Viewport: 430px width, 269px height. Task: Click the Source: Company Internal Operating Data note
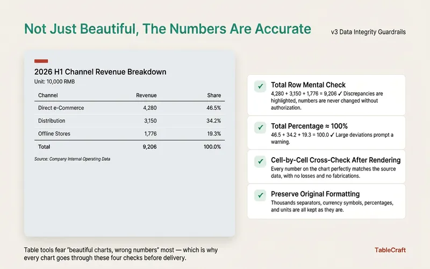pyautogui.click(x=72, y=159)
